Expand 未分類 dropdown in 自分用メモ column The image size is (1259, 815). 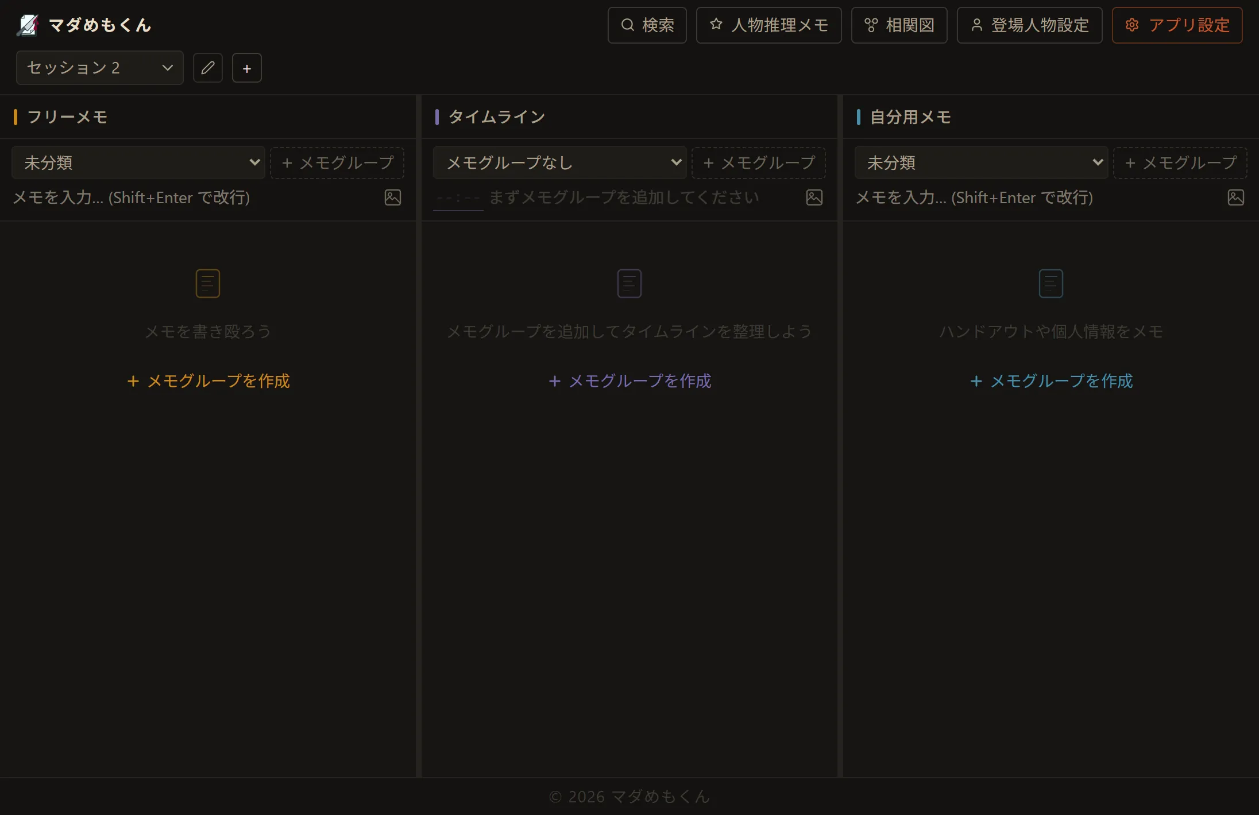tap(982, 162)
